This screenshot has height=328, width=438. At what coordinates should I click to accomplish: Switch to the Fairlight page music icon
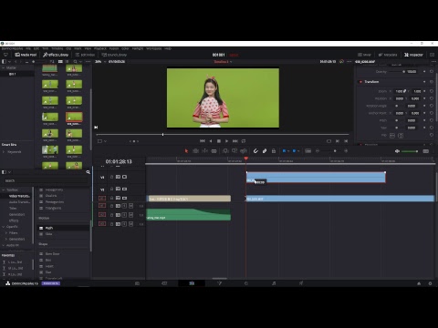coord(274,283)
